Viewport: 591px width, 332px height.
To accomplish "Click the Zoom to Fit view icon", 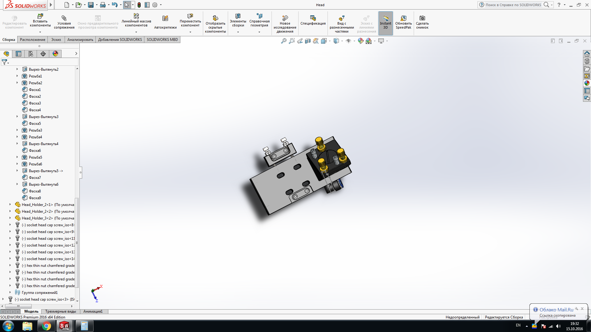I will click(x=283, y=41).
